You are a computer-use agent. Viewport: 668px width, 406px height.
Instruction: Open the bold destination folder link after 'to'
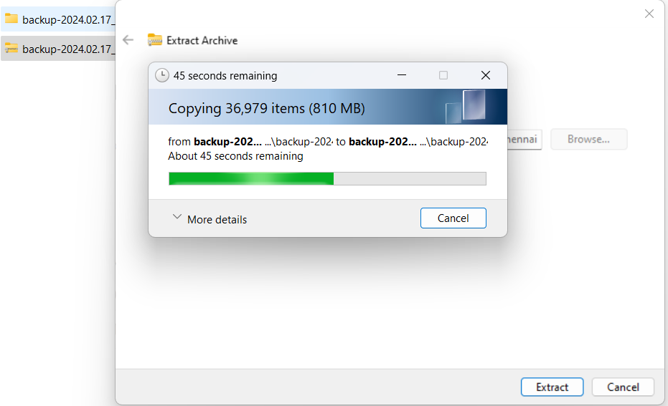[x=382, y=142]
